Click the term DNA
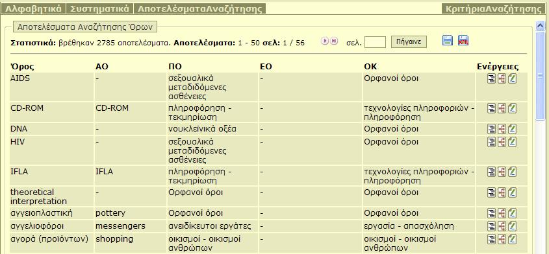549x254 pixels. pos(19,129)
